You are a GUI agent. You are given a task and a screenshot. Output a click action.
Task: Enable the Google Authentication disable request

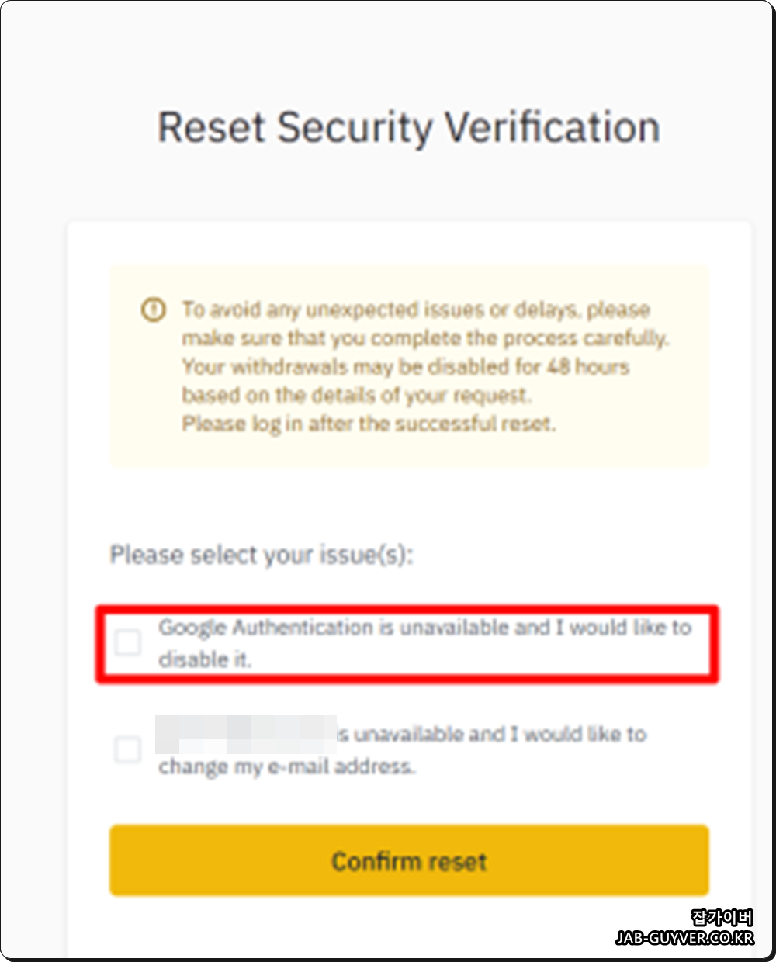128,642
